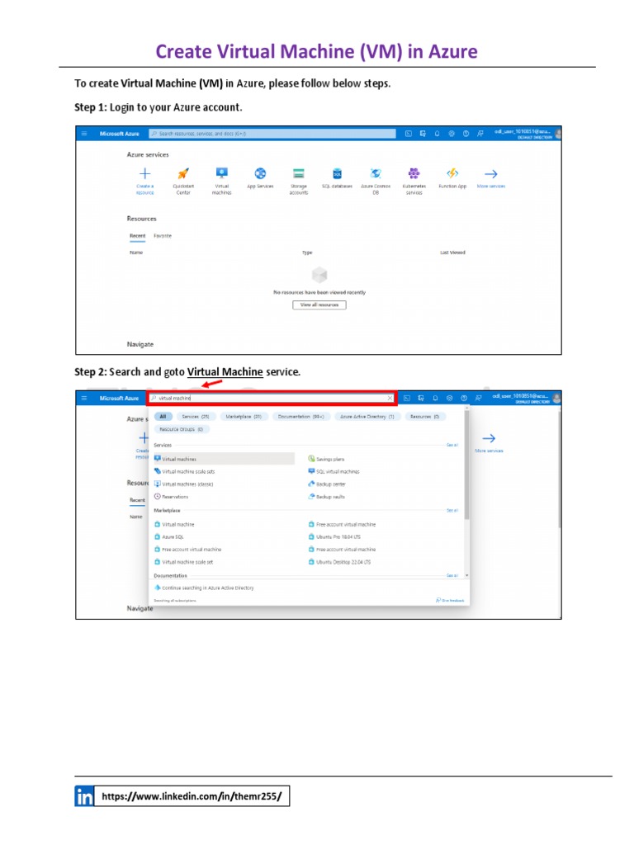Select Services (25) filter pill
Image resolution: width=634 pixels, height=845 pixels.
click(196, 417)
